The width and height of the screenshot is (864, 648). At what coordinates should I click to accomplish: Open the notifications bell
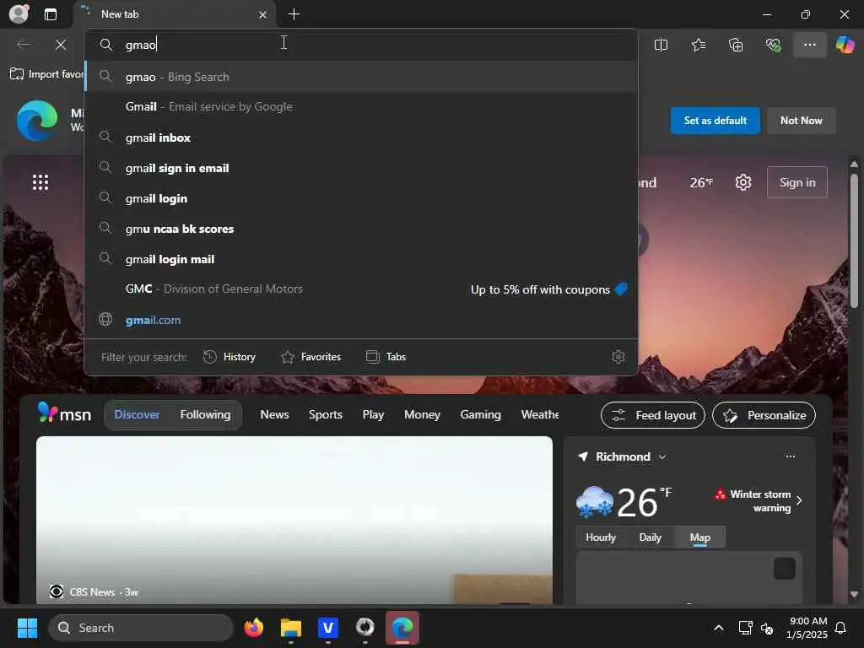coord(840,628)
